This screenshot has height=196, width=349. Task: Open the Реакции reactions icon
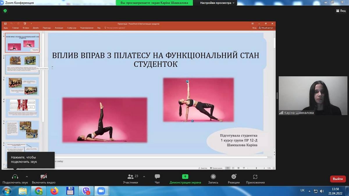(x=234, y=177)
